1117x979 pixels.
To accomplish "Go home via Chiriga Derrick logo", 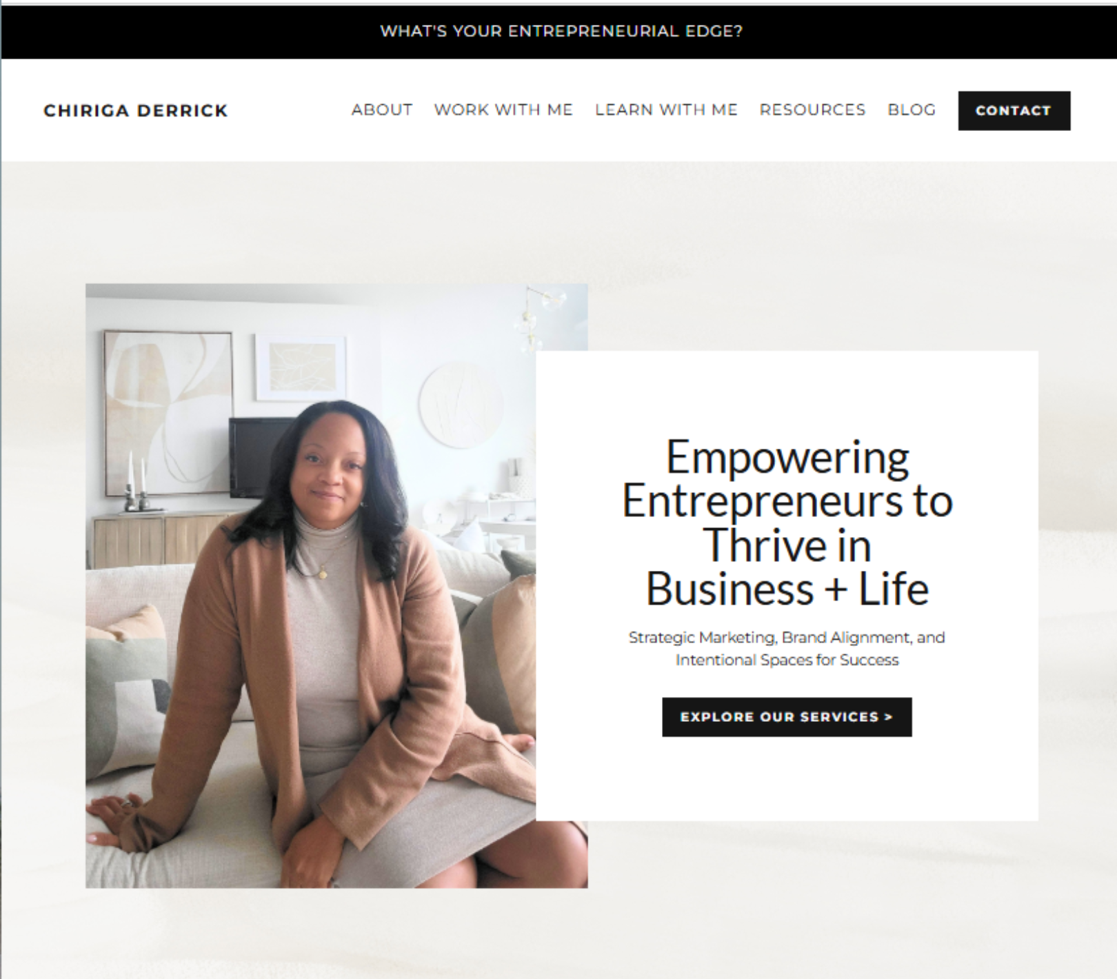I will click(136, 111).
